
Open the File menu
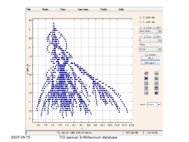point(29,9)
